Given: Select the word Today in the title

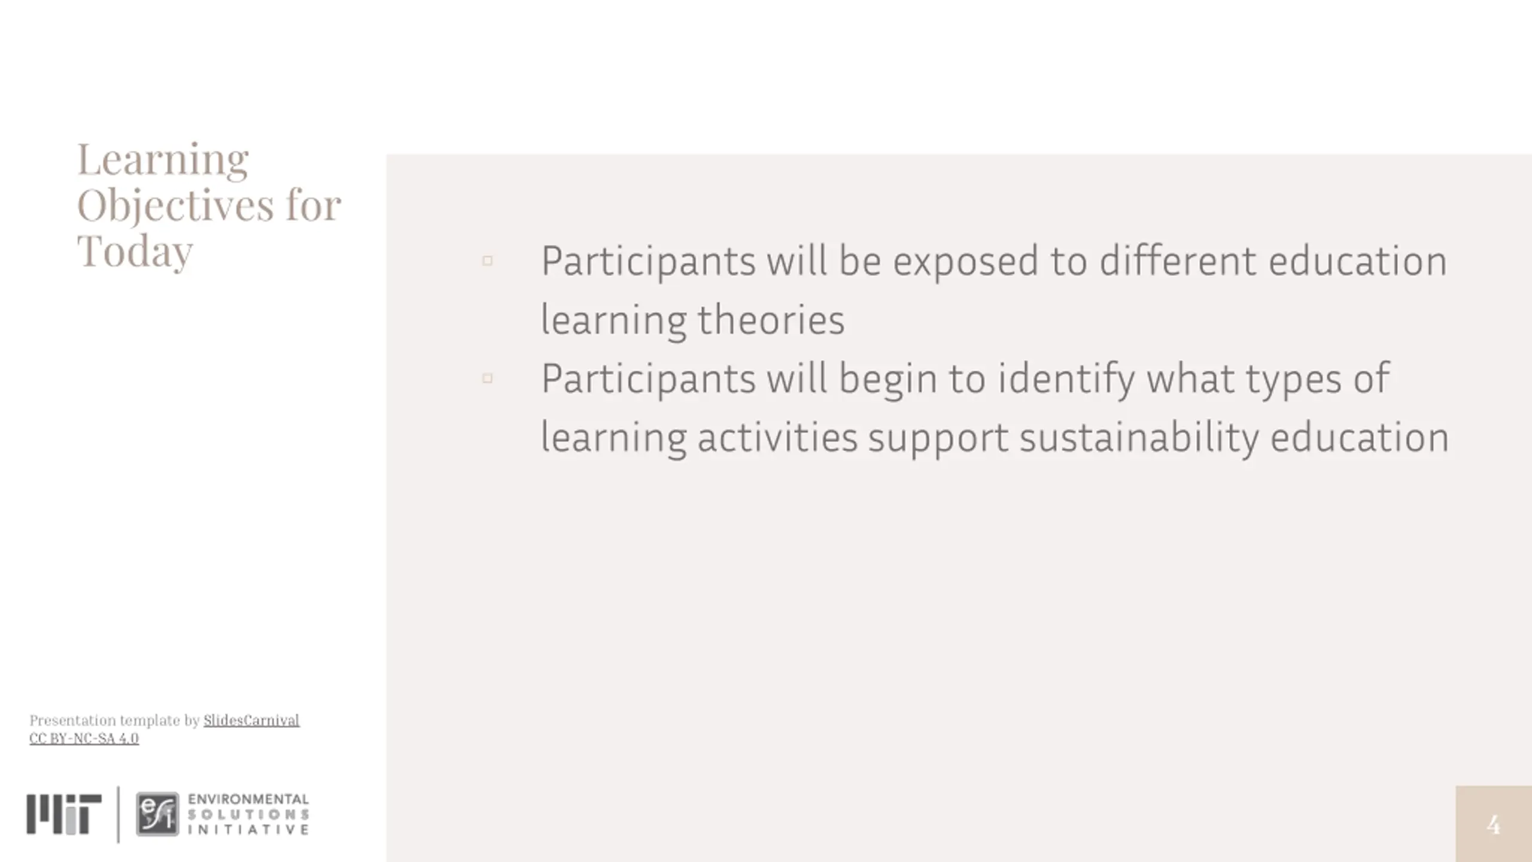Looking at the screenshot, I should [135, 251].
